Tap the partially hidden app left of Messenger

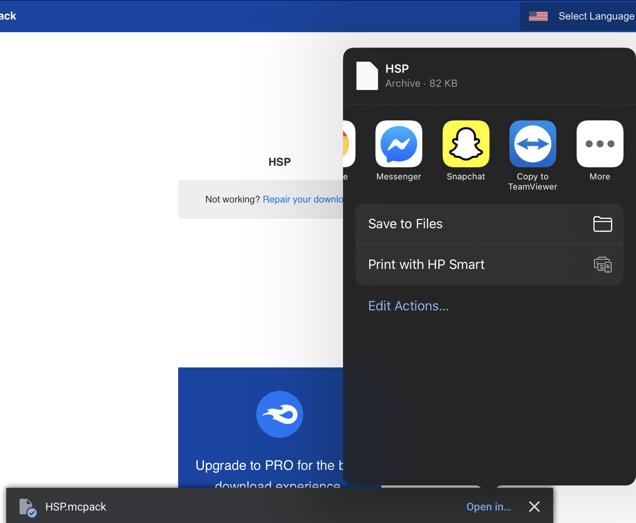coord(349,144)
